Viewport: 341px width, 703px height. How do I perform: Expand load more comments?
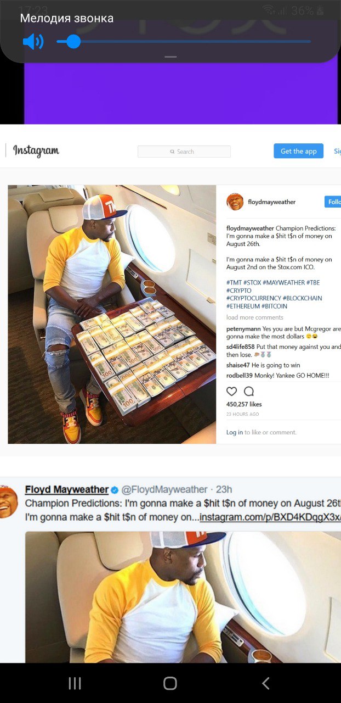tap(255, 317)
